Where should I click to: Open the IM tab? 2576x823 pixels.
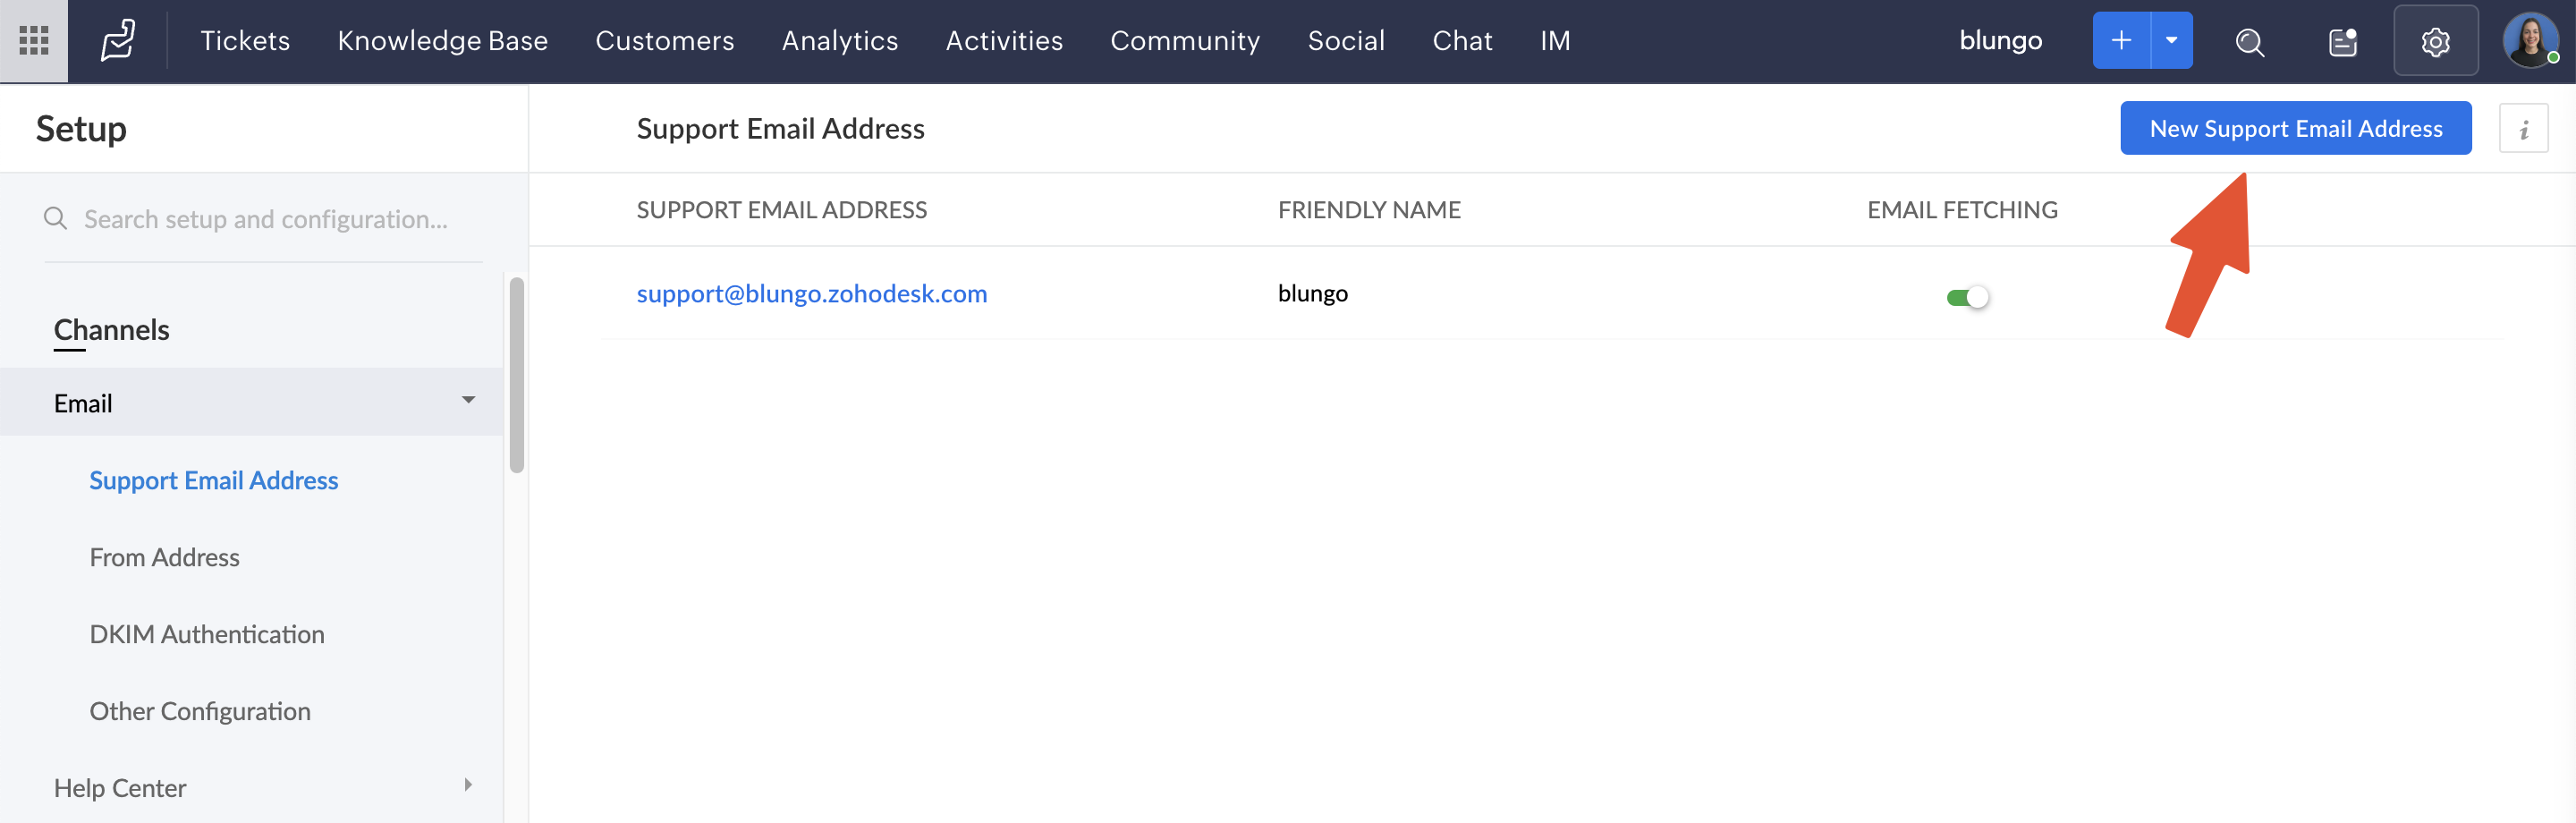point(1555,41)
